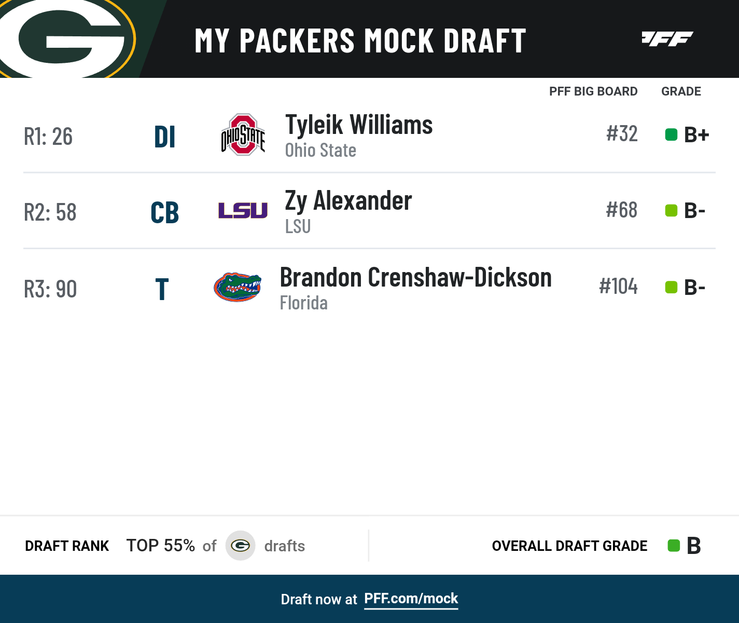Viewport: 739px width, 623px height.
Task: Click the MY PACKERS MOCK DRAFT title
Action: tap(360, 41)
